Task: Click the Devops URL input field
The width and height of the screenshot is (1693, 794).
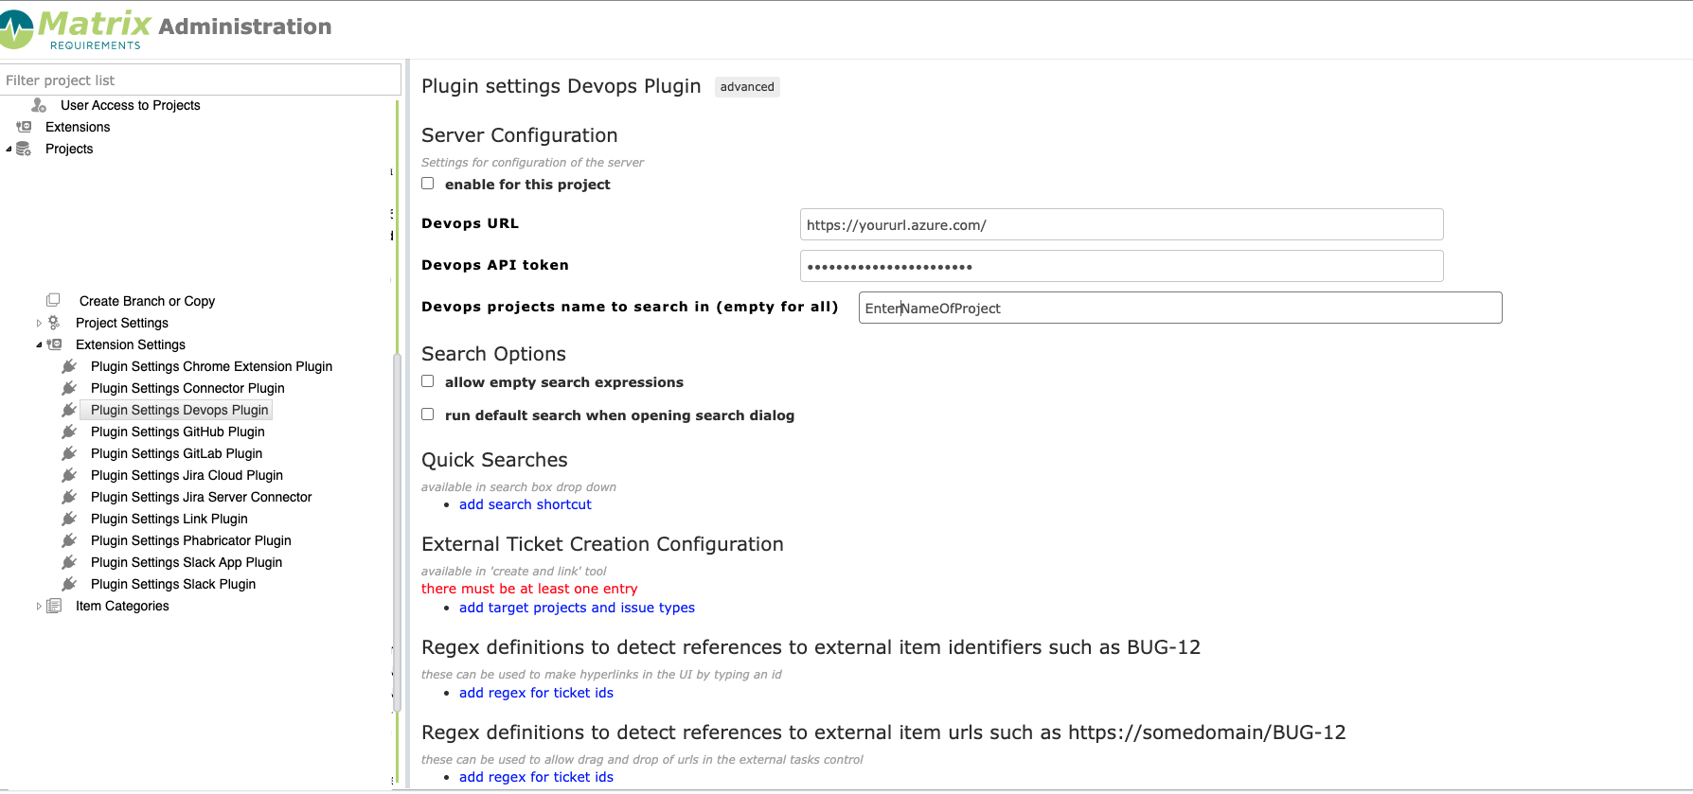Action: [1121, 224]
